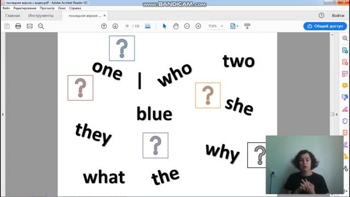Screen dimensions: 350x197
Task: Open Export PDF tool in right pane
Action: click(345, 50)
